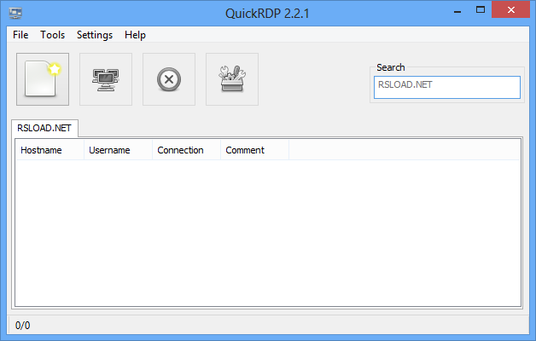Sort by the Hostname column header
The image size is (536, 341).
click(x=50, y=150)
